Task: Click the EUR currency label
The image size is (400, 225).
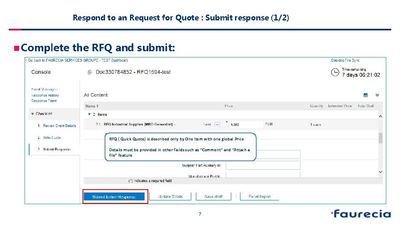Action: pyautogui.click(x=269, y=124)
